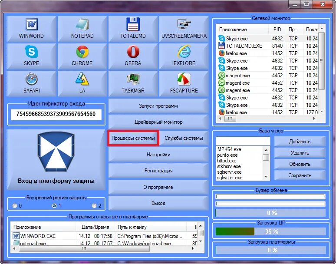Image resolution: width=336 pixels, height=264 pixels.
Task: Click Добавить in threat database
Action: (x=300, y=142)
